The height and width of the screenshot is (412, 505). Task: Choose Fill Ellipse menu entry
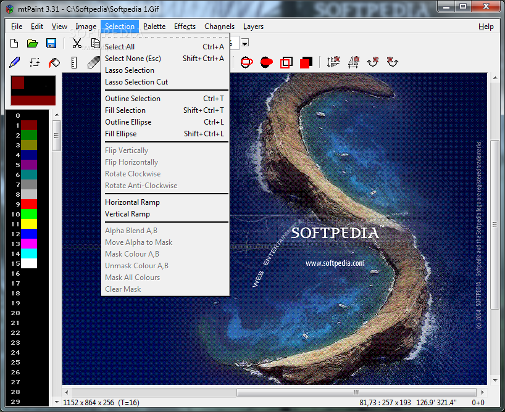pyautogui.click(x=165, y=134)
